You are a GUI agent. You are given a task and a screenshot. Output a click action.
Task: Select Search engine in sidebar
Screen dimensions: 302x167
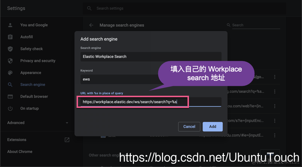(x=33, y=85)
